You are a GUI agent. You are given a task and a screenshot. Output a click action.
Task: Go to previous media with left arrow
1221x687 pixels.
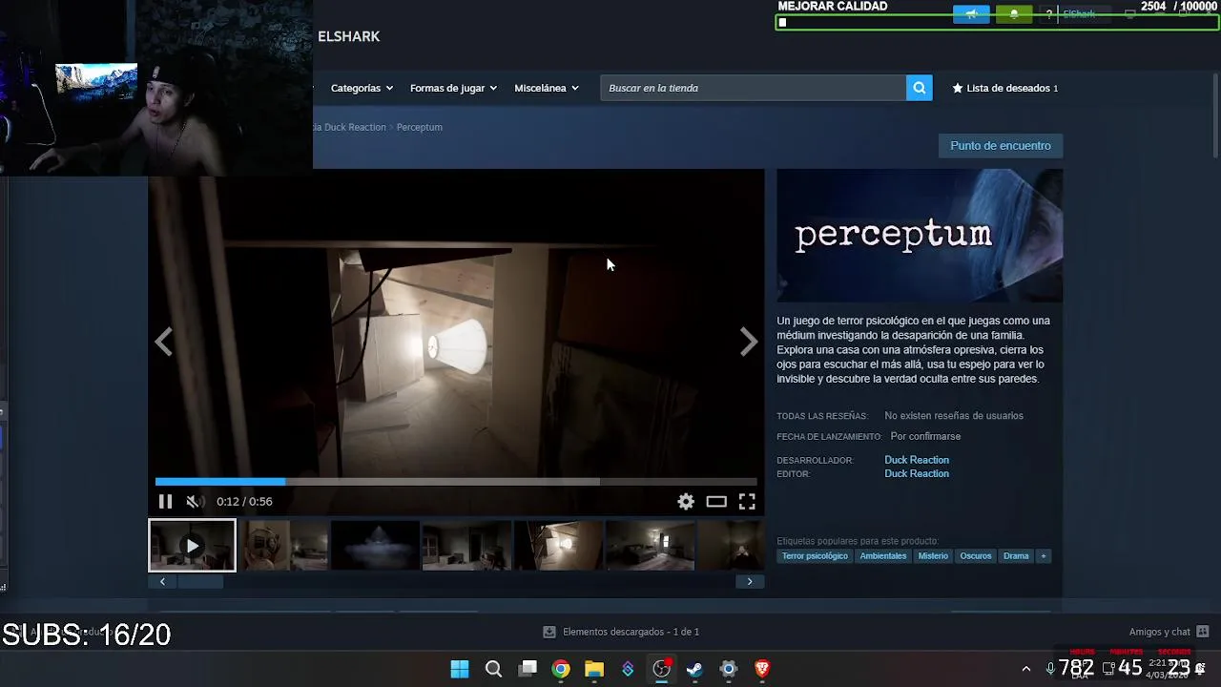pyautogui.click(x=164, y=342)
